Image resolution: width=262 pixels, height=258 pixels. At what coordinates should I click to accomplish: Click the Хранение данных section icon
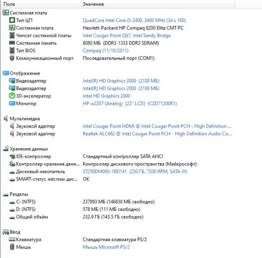[x=6, y=149]
